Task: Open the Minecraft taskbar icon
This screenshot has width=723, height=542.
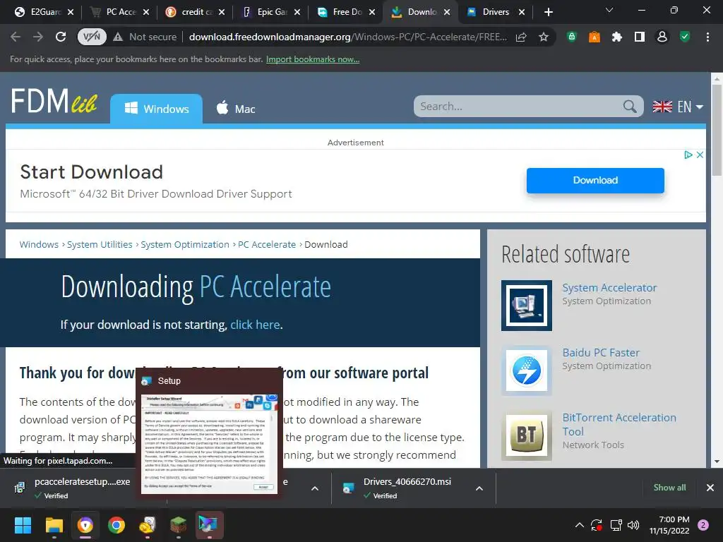Action: (x=179, y=525)
